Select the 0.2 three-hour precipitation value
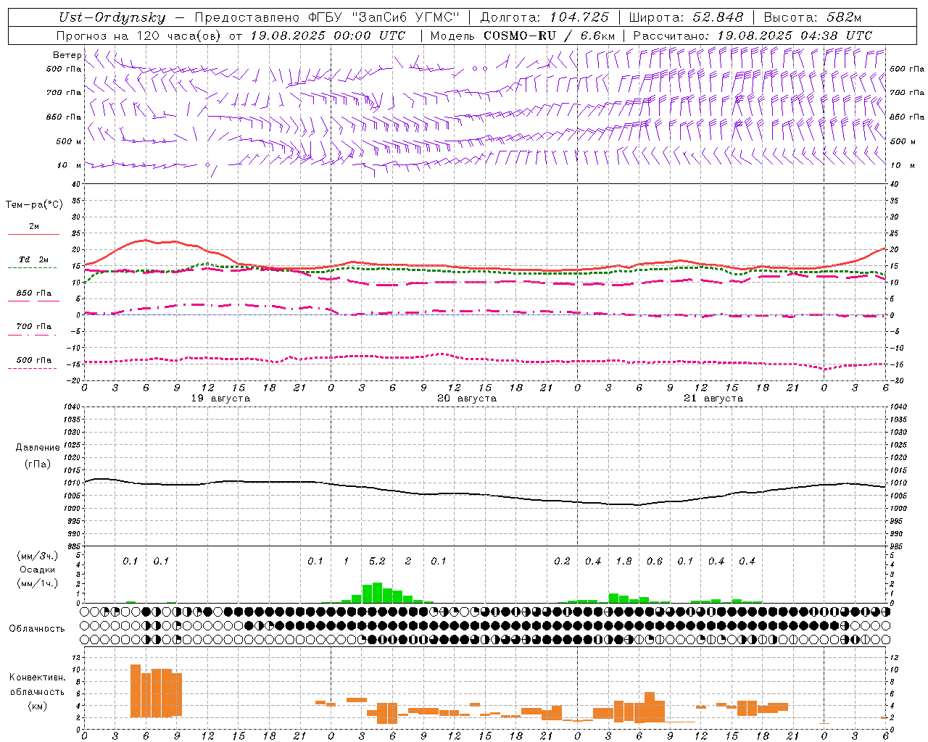This screenshot has height=742, width=928. coord(562,562)
